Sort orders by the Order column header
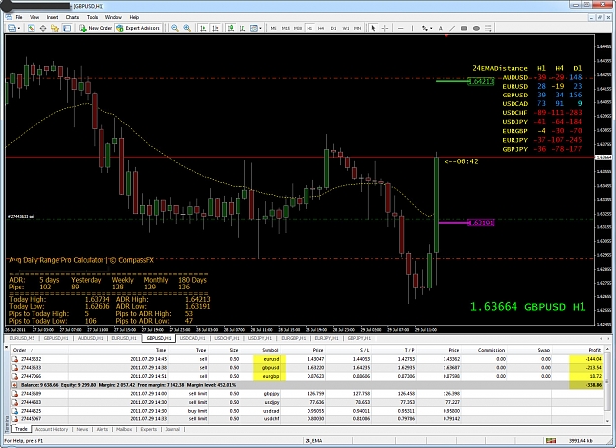 click(38, 350)
